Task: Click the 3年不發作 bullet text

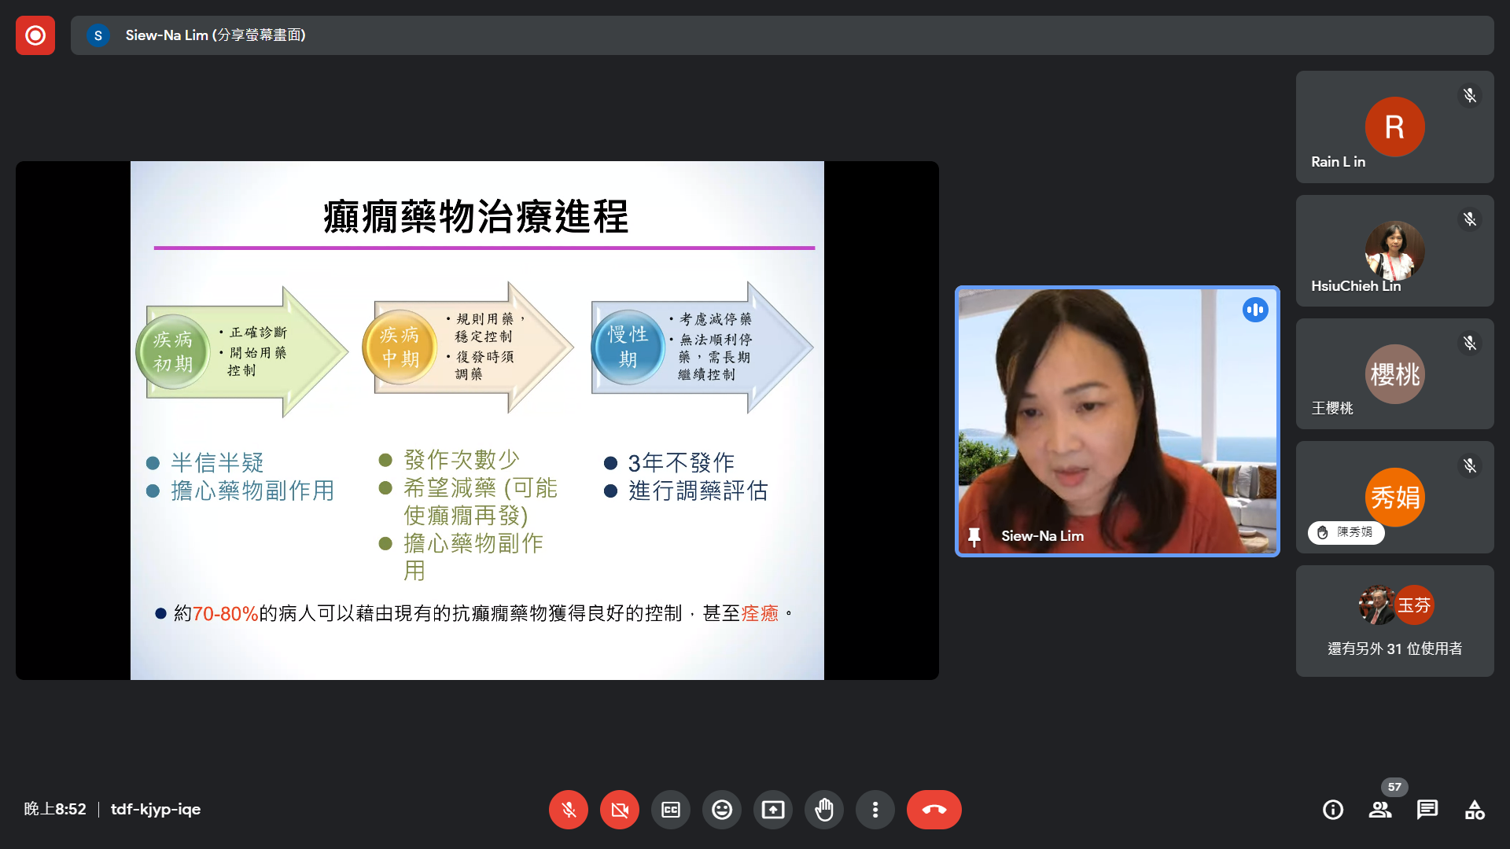Action: (x=681, y=462)
